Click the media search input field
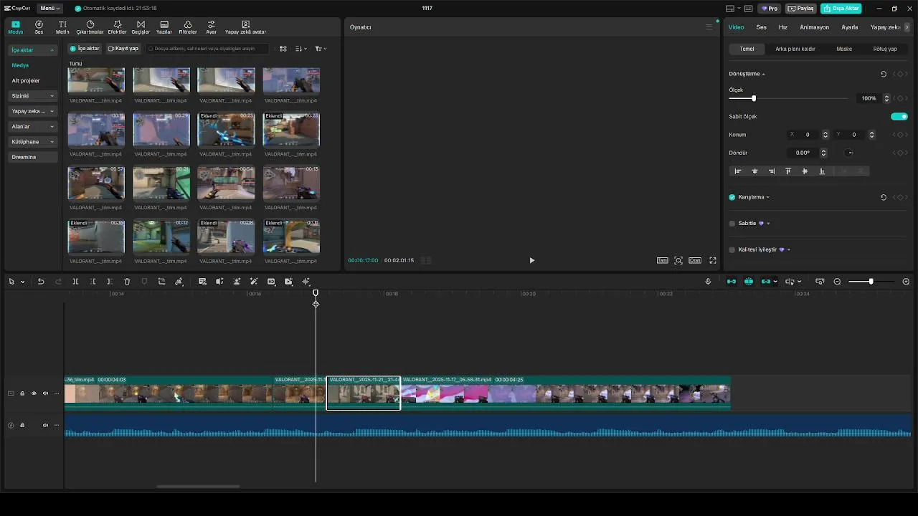Screen dimensions: 918x516 pyautogui.click(x=207, y=49)
